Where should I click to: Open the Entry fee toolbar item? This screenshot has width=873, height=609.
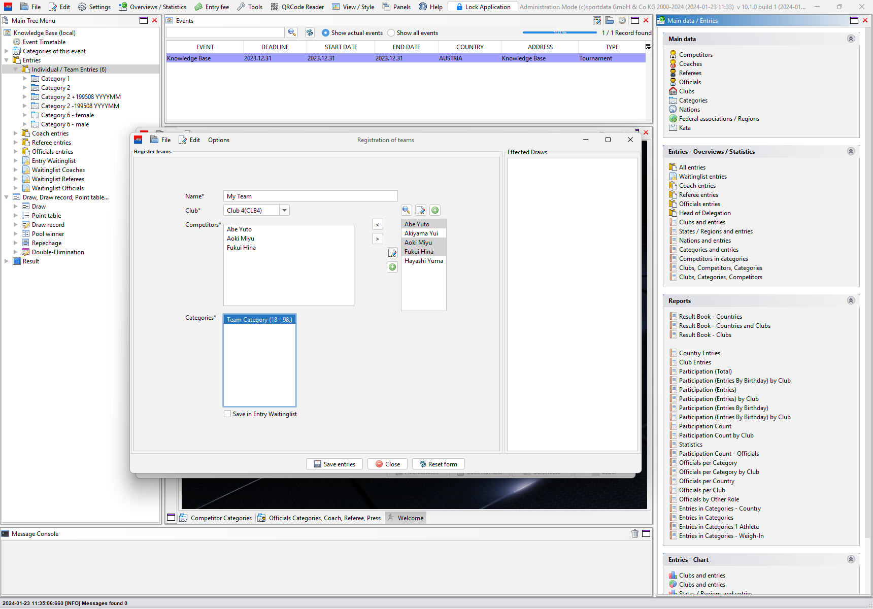212,7
